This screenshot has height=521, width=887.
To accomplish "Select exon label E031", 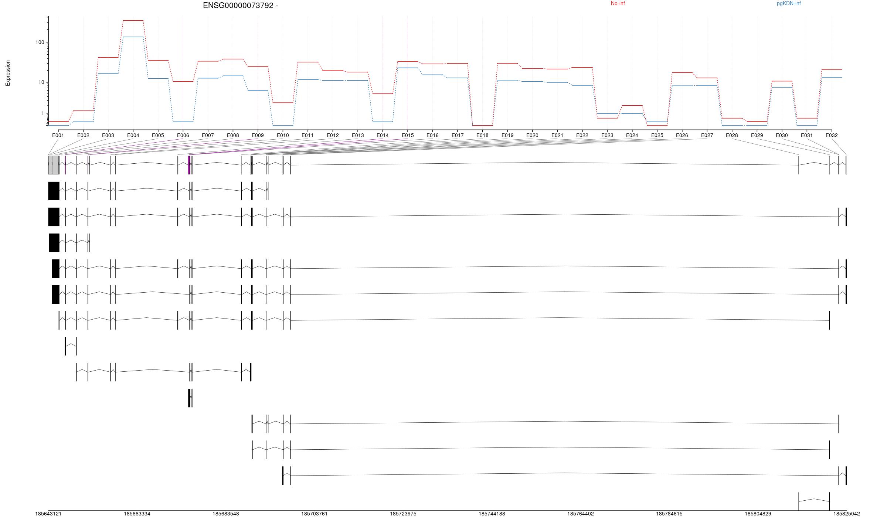I will click(807, 135).
